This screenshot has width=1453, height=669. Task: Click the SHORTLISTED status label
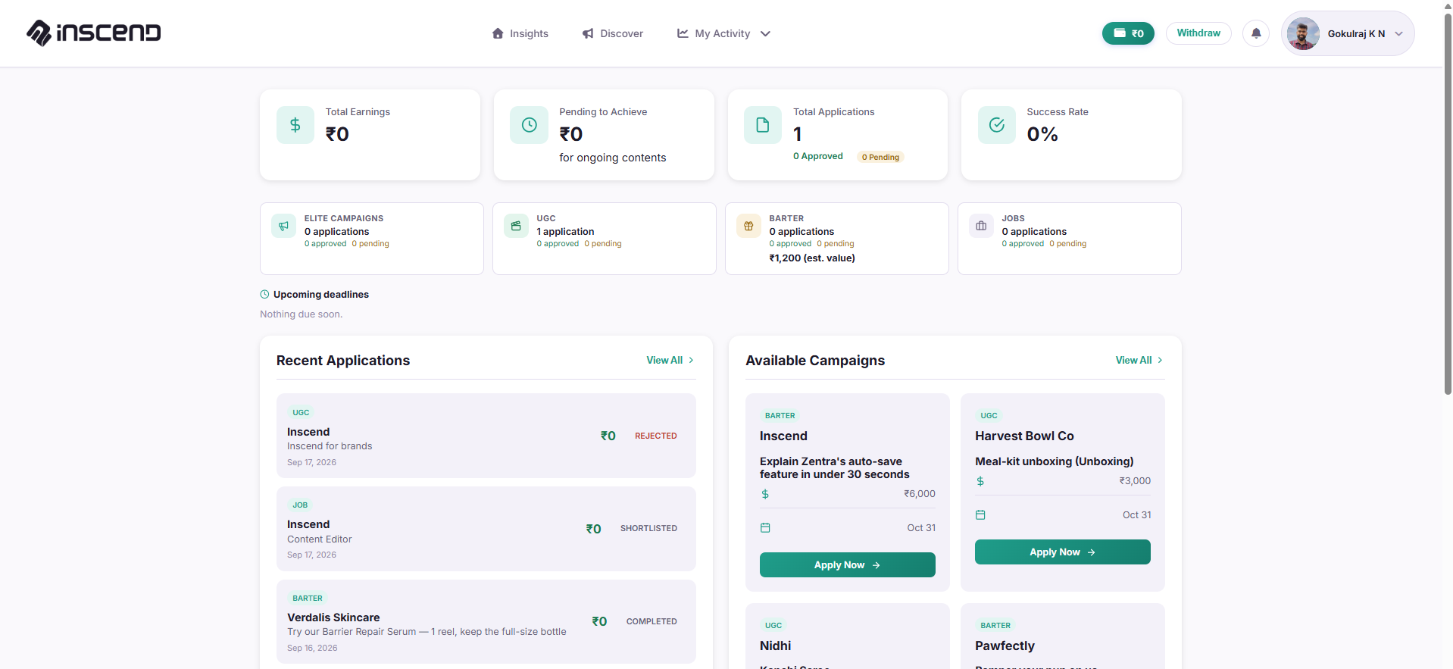(648, 528)
